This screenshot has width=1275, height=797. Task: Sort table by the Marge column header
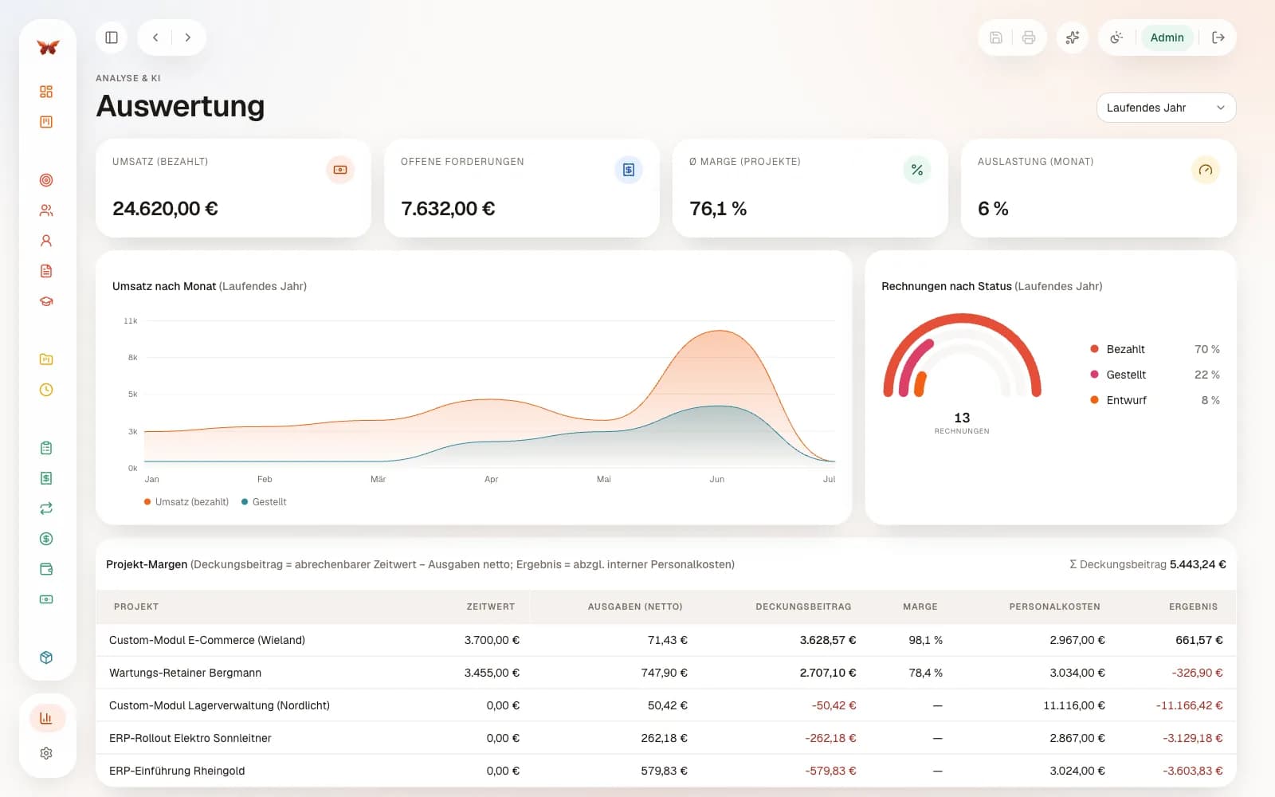[920, 607]
